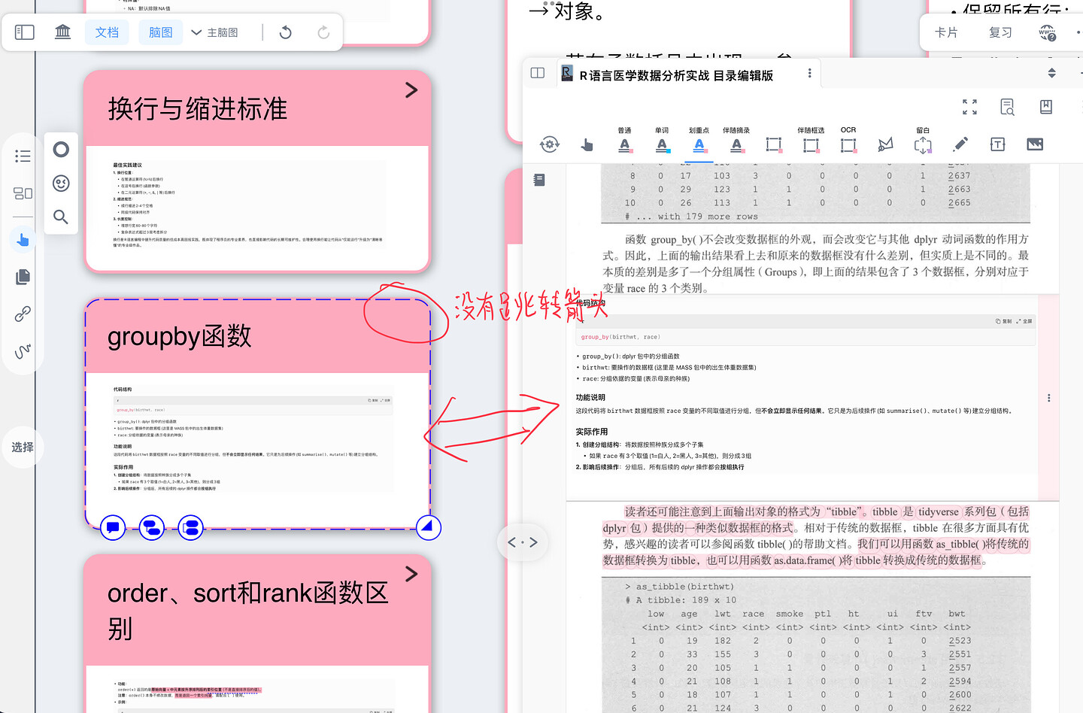Screen dimensions: 1083x713
Task: Switch to 文档 document view
Action: click(x=107, y=32)
